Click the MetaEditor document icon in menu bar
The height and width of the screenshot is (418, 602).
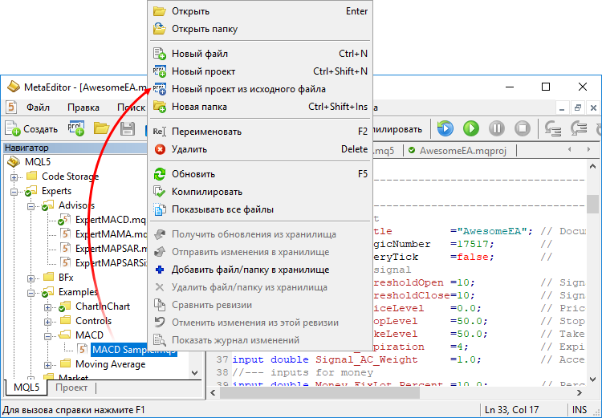[10, 107]
